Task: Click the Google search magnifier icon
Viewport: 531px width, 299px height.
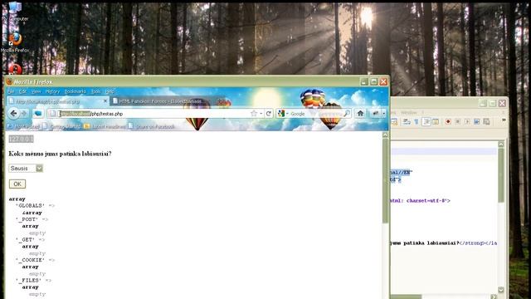Action: point(347,114)
